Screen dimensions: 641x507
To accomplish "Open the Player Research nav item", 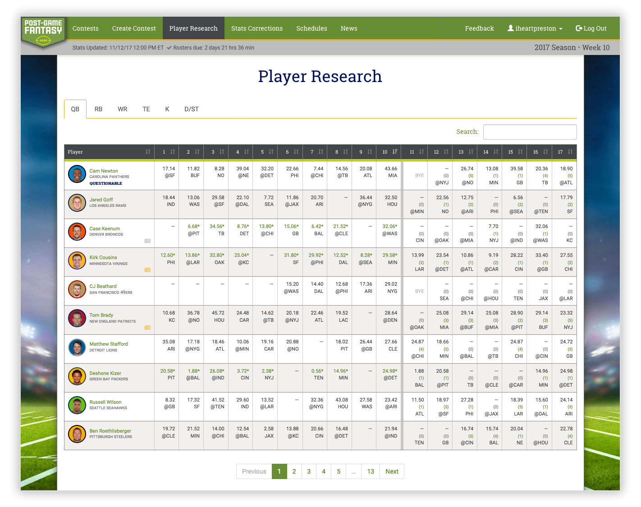I will (x=193, y=28).
